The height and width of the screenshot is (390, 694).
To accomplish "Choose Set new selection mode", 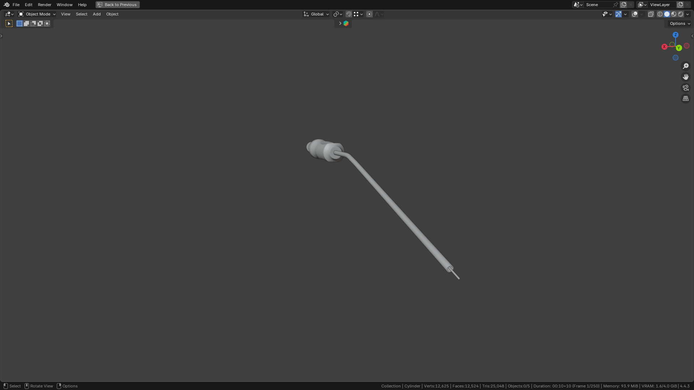I will pos(20,23).
